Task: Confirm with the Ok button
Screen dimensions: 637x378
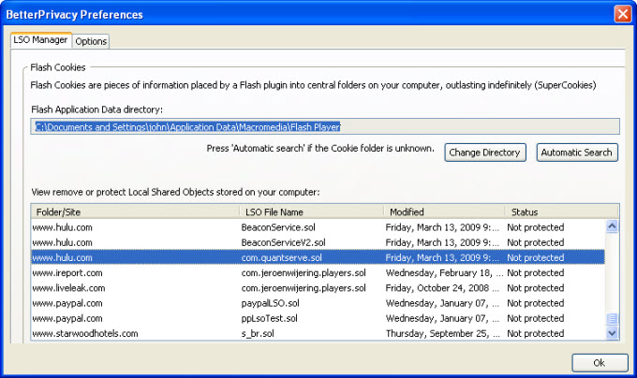Action: coord(600,363)
